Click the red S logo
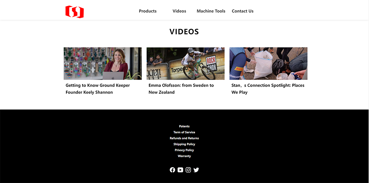This screenshot has width=369, height=183. (x=75, y=12)
